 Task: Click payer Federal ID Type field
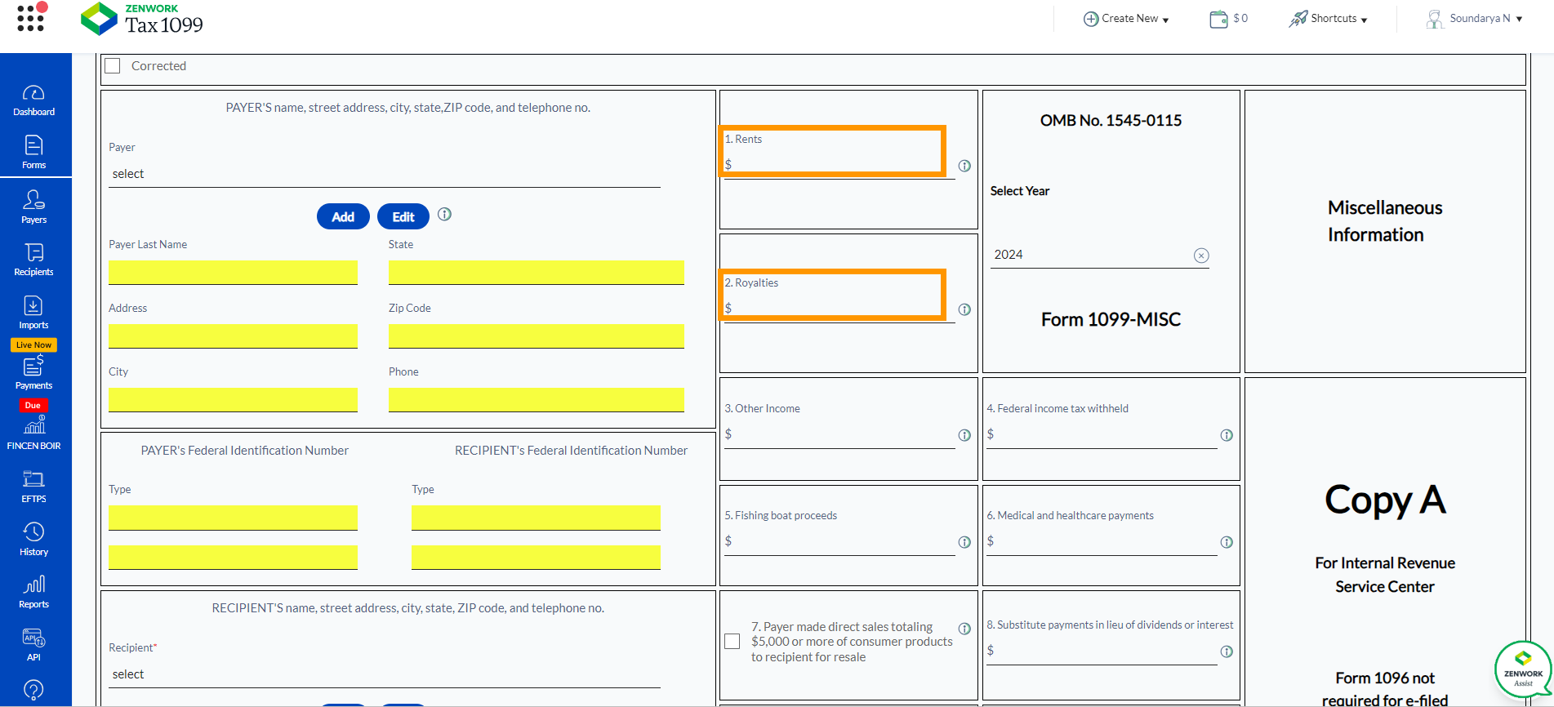coord(233,518)
